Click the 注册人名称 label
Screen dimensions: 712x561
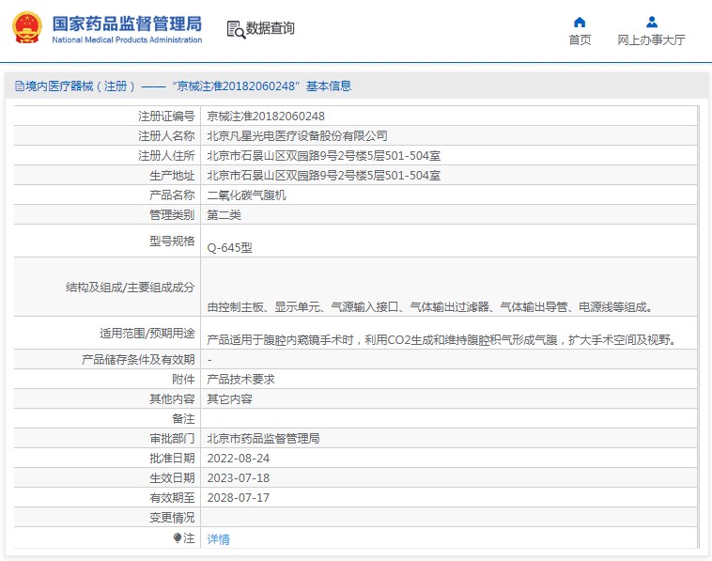point(166,136)
